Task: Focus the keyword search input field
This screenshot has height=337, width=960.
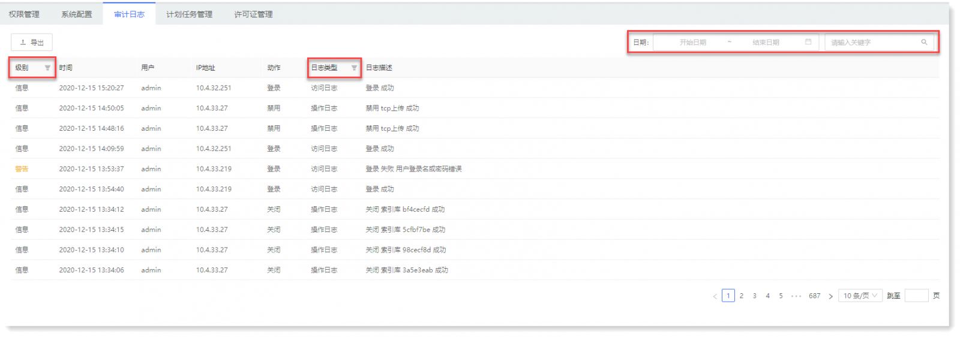Action: tap(873, 43)
